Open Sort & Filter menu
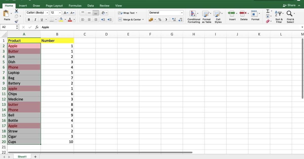The height and width of the screenshot is (159, 304). 279,17
